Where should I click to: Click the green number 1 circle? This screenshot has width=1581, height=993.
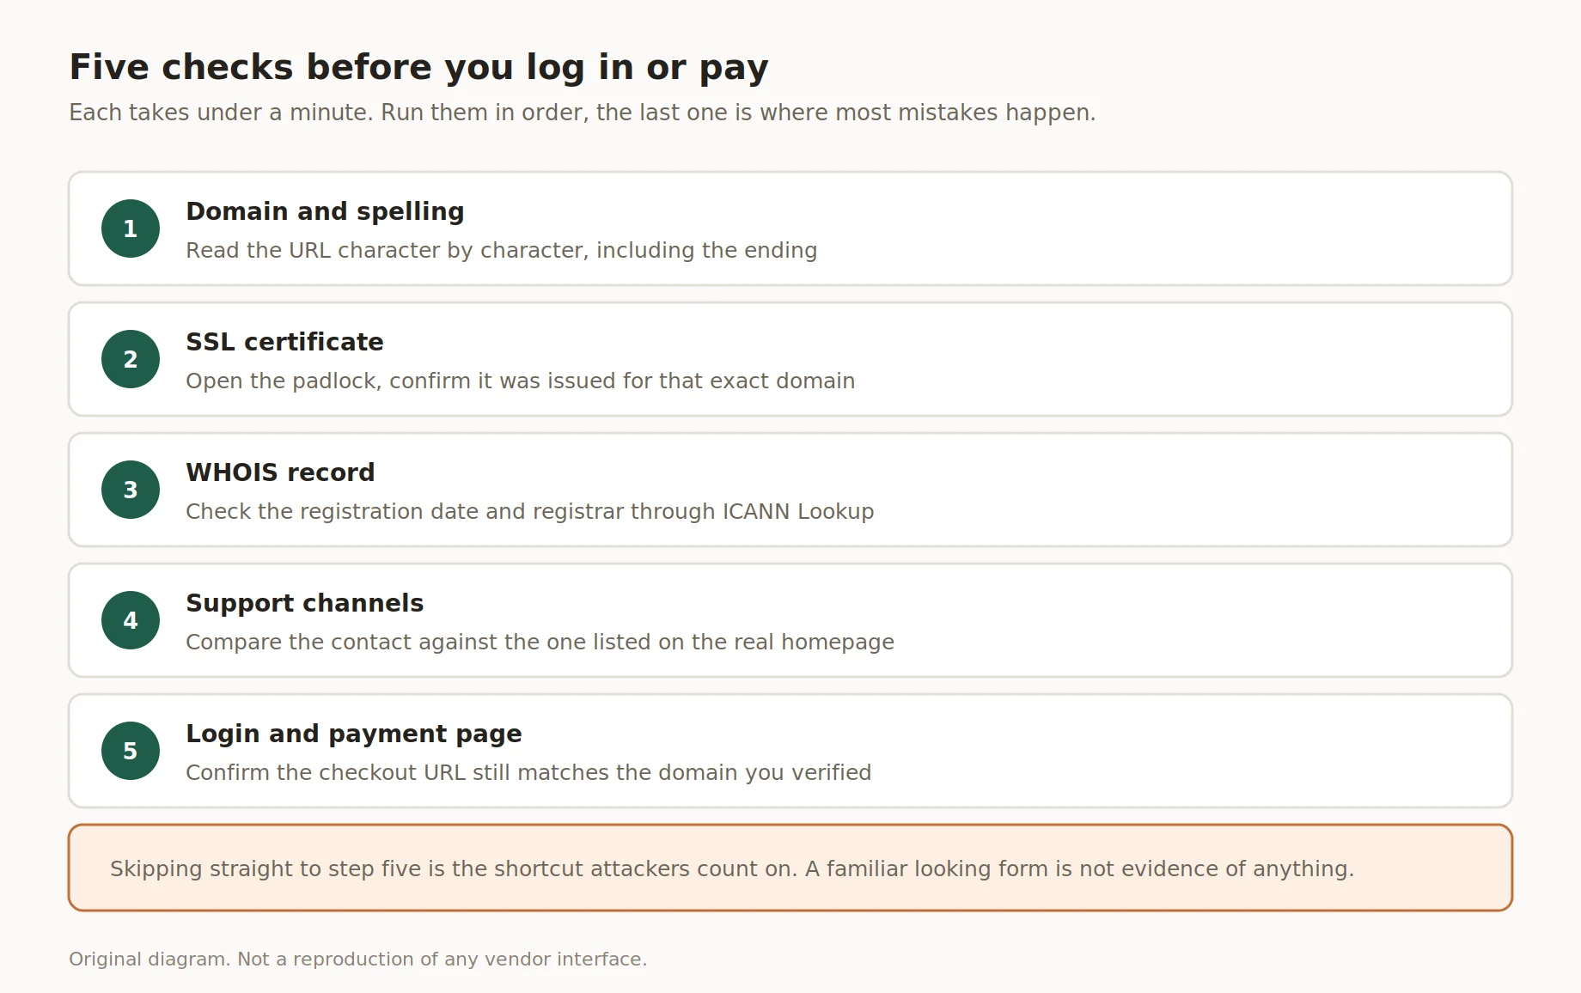pyautogui.click(x=131, y=228)
